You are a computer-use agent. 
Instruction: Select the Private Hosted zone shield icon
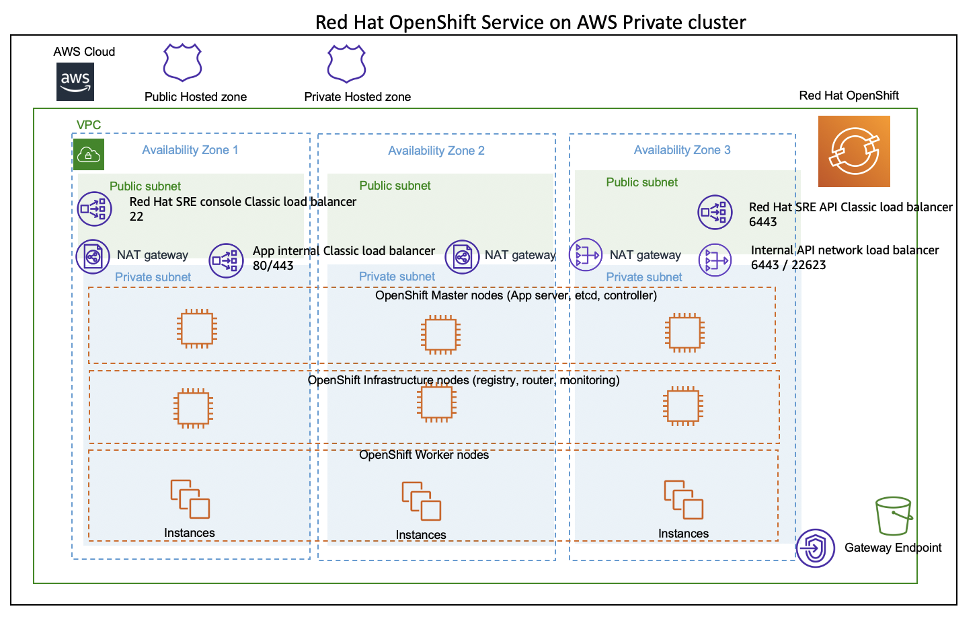pos(346,64)
